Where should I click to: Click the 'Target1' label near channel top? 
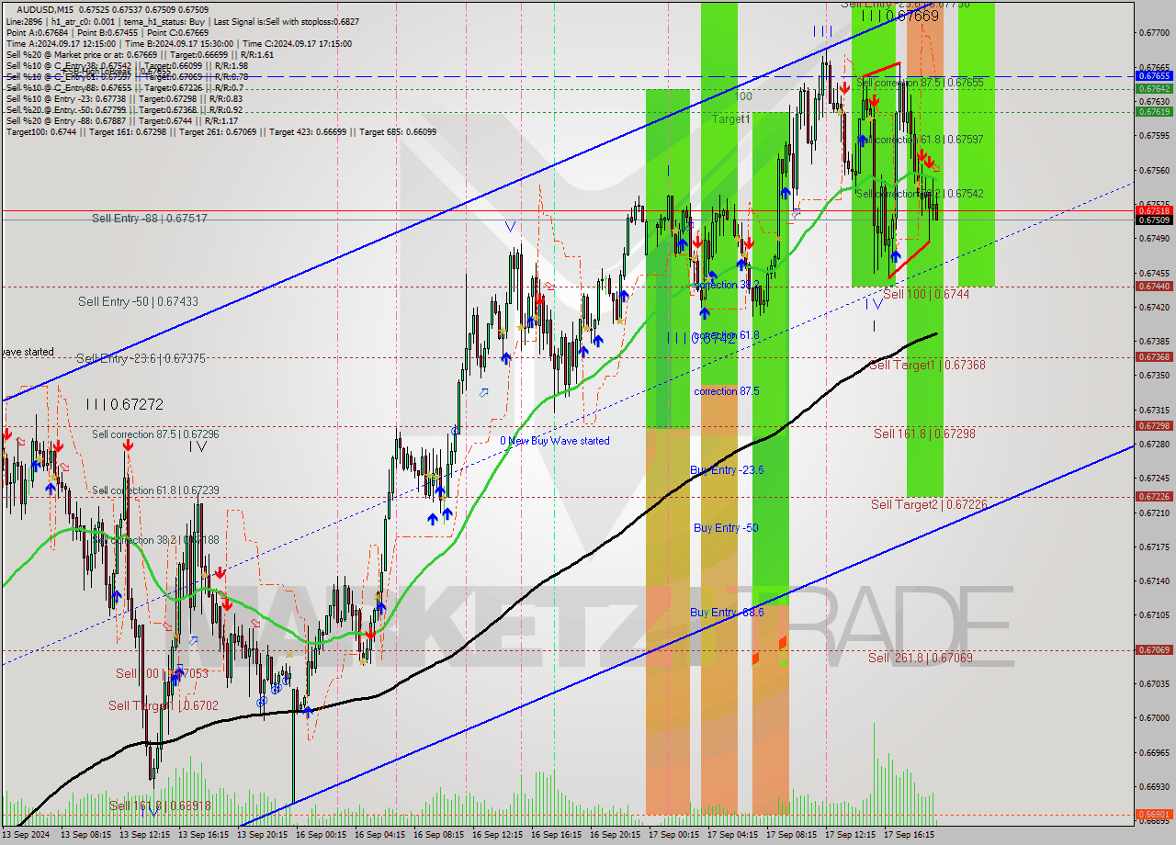(x=730, y=119)
